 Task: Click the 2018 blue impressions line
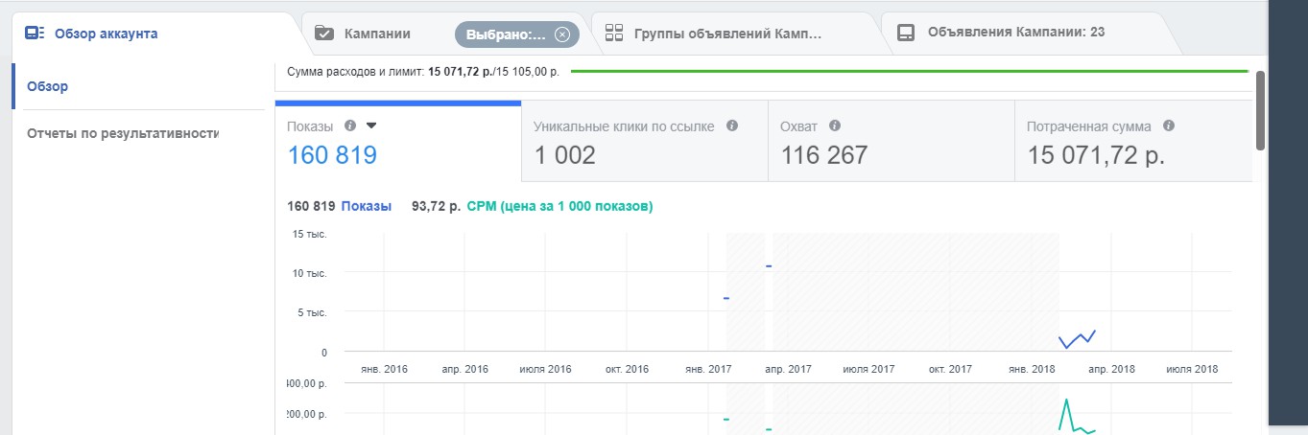[x=1077, y=338]
